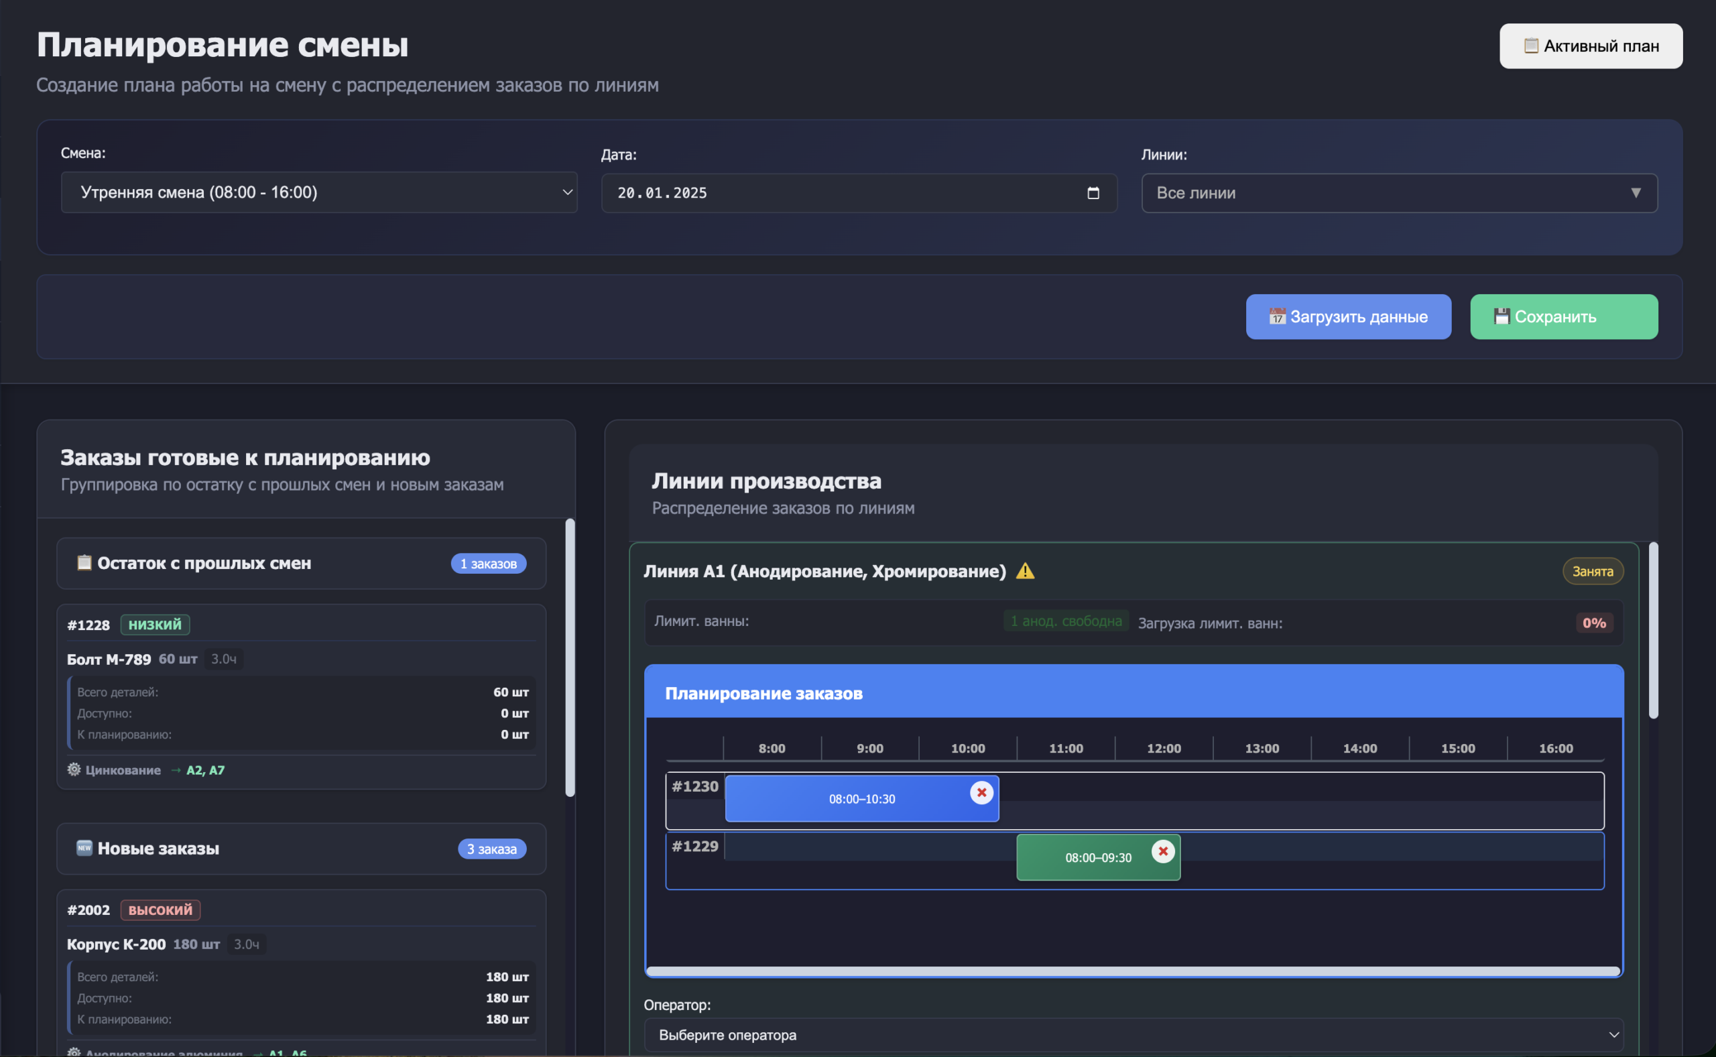Click the Занята status badge
The image size is (1716, 1057).
(1592, 571)
